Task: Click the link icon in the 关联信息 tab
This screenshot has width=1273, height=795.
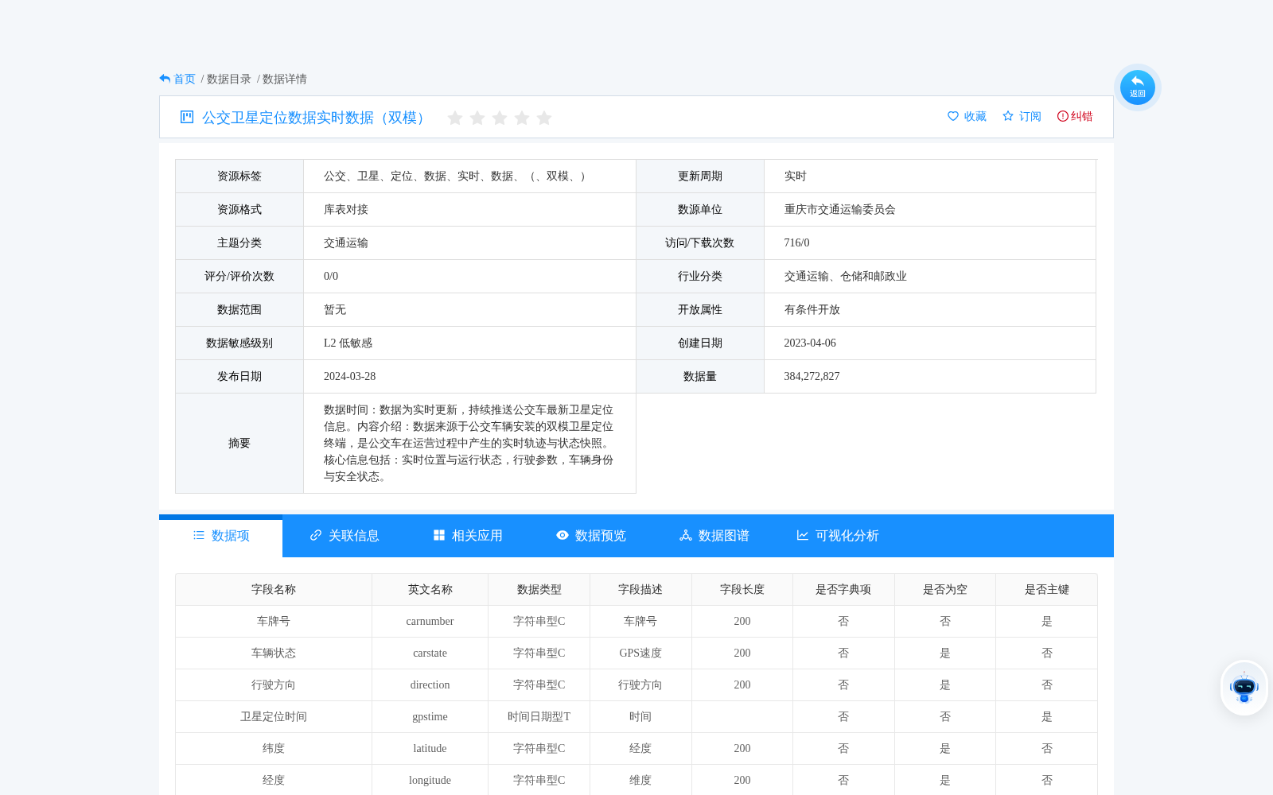Action: tap(316, 535)
